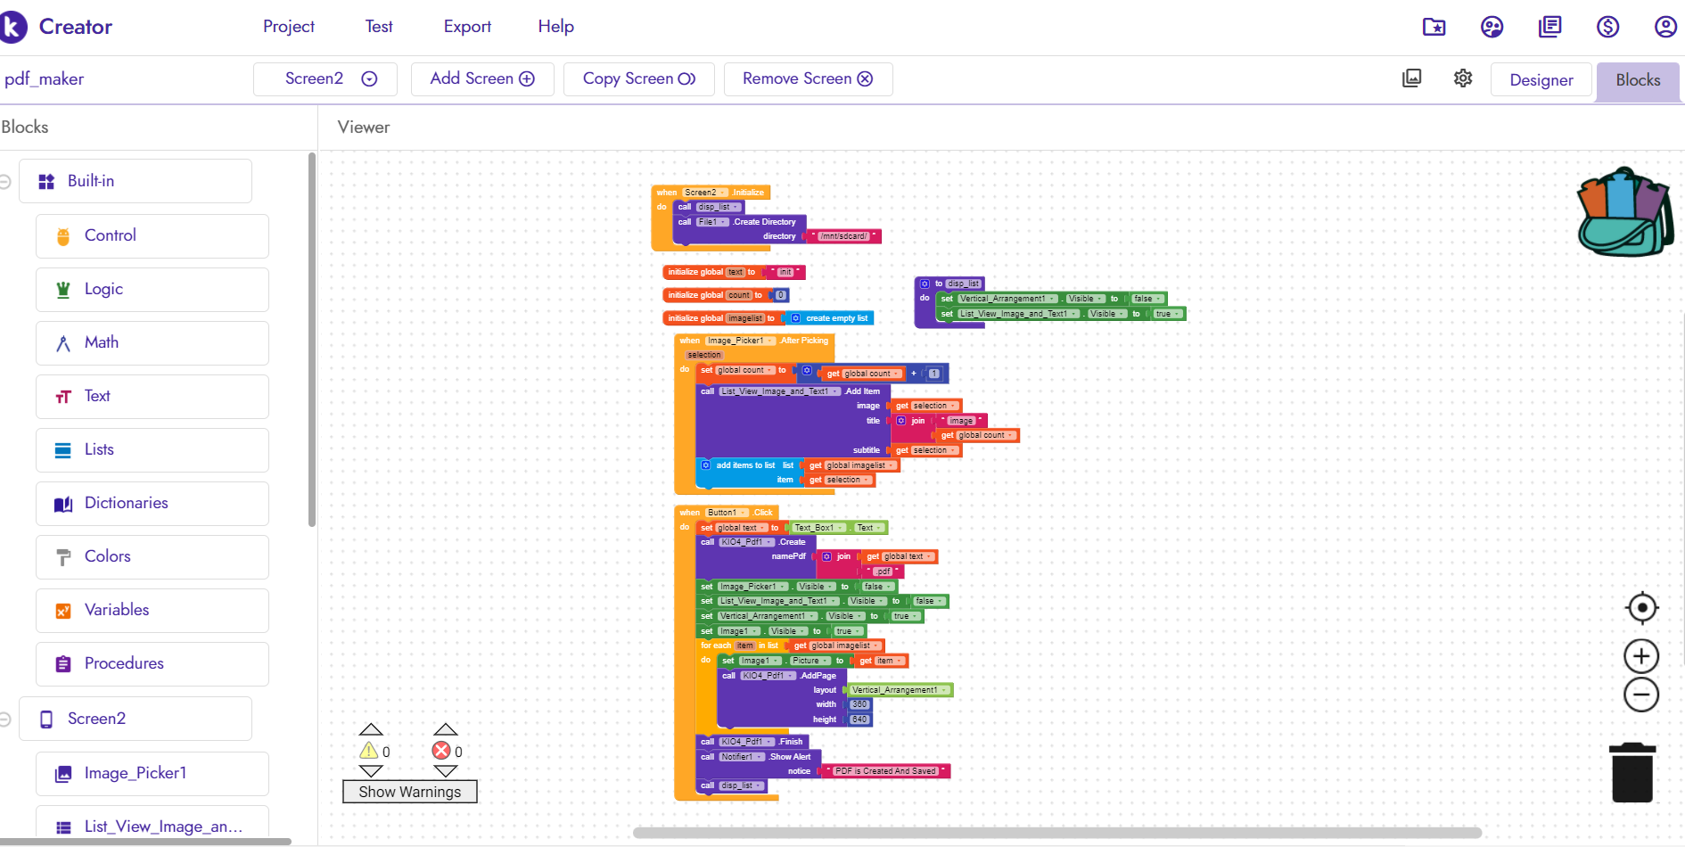Open the Project menu
The width and height of the screenshot is (1685, 847).
click(289, 27)
